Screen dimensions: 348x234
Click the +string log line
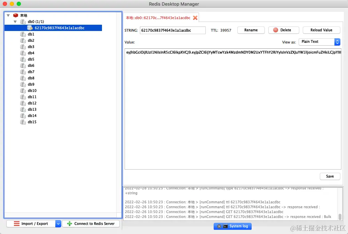(x=131, y=193)
